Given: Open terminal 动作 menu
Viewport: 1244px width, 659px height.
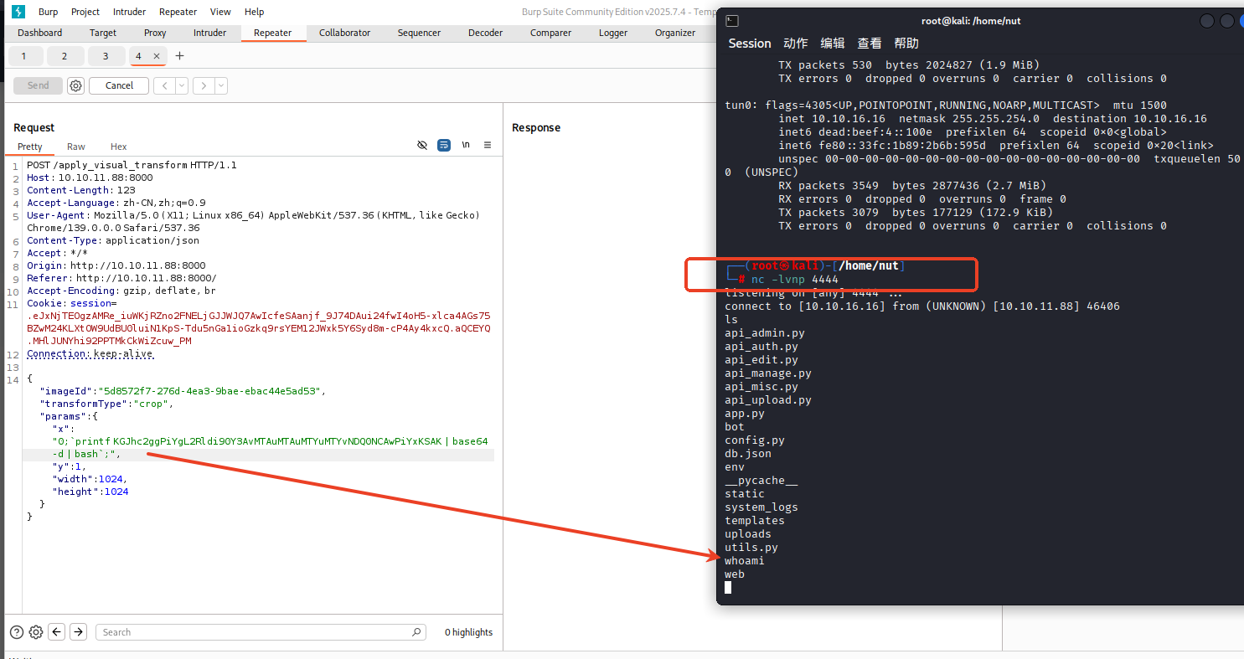Looking at the screenshot, I should tap(796, 44).
